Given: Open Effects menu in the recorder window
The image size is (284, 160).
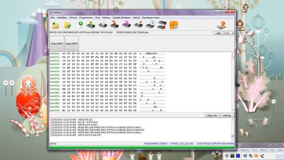Looking at the screenshot, I should point(264,150).
